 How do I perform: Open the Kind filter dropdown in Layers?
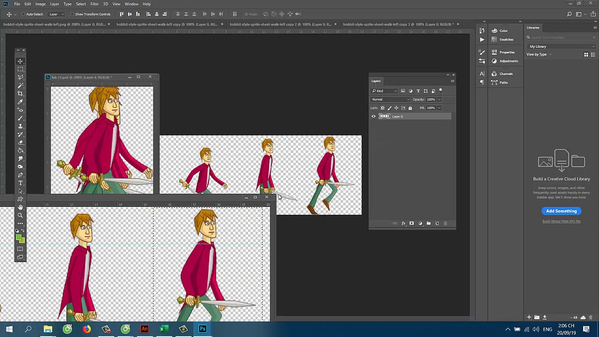click(385, 91)
